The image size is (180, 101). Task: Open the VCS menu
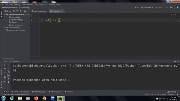(x=46, y=4)
